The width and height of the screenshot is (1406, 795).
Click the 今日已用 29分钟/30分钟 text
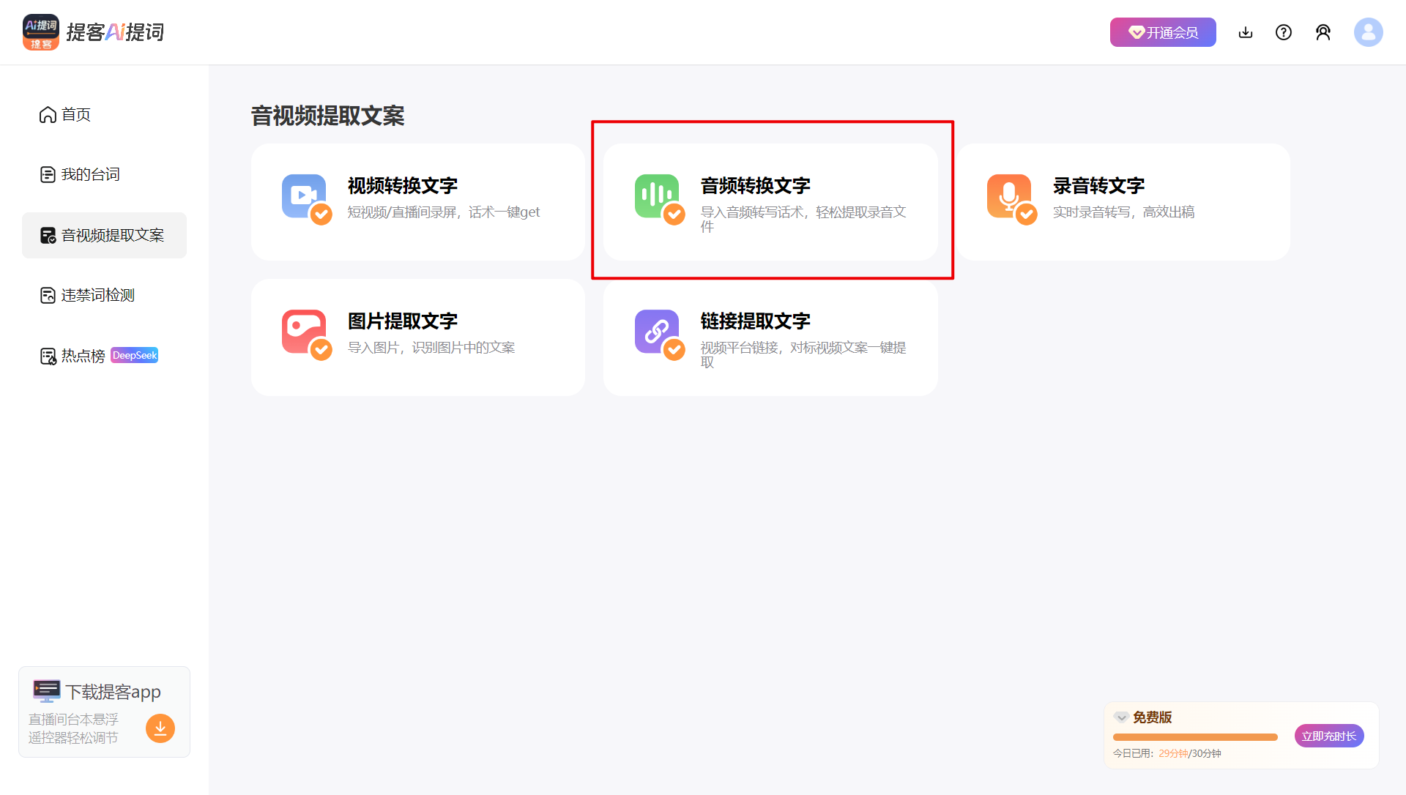(x=1167, y=753)
